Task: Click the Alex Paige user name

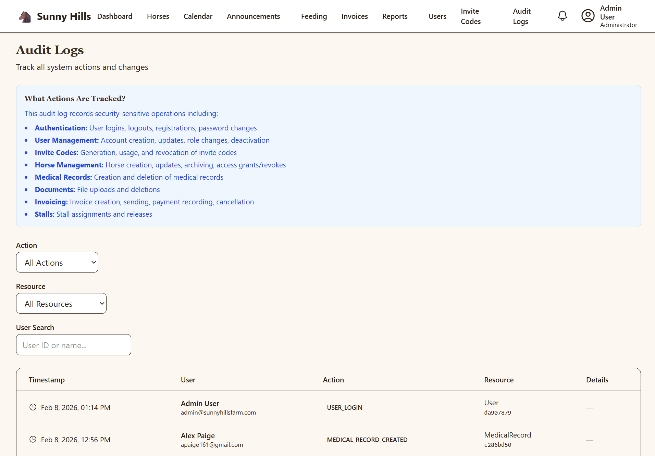Action: 198,435
